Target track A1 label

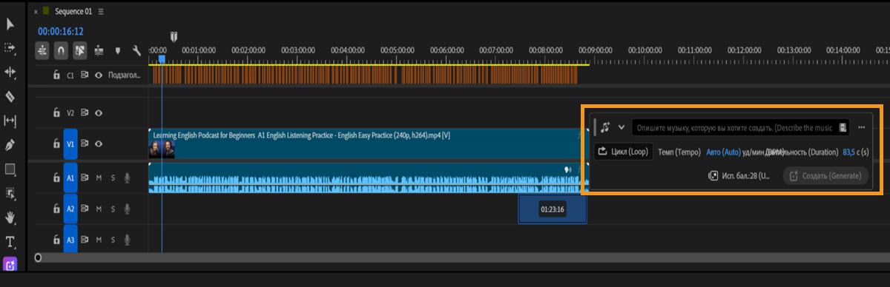[70, 178]
